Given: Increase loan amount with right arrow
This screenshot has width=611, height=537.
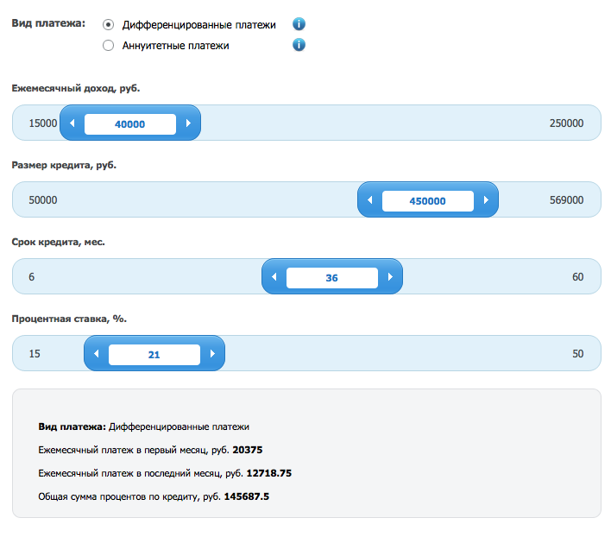Looking at the screenshot, I should point(486,200).
